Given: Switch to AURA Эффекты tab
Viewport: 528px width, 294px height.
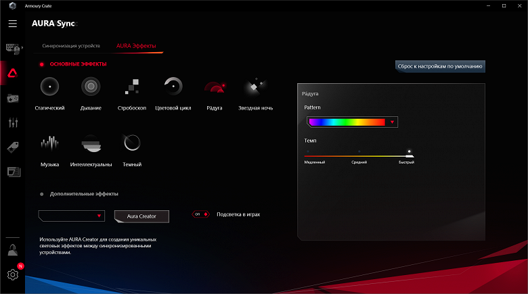Looking at the screenshot, I should (136, 46).
